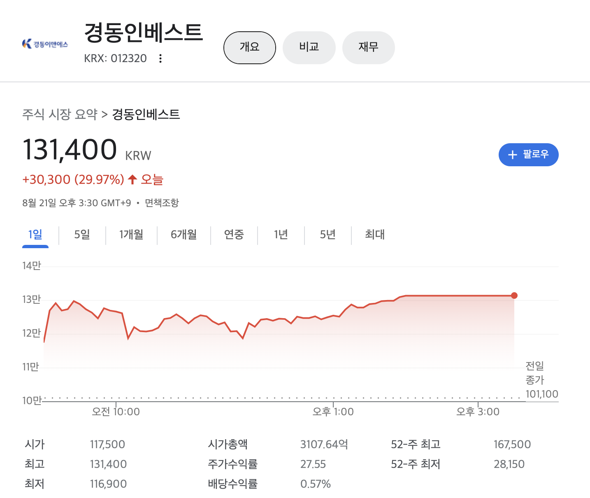Click the red endpoint dot on the chart

click(x=514, y=295)
